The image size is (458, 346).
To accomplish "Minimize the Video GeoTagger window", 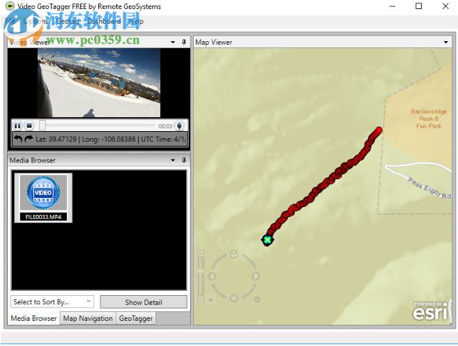I will [392, 6].
